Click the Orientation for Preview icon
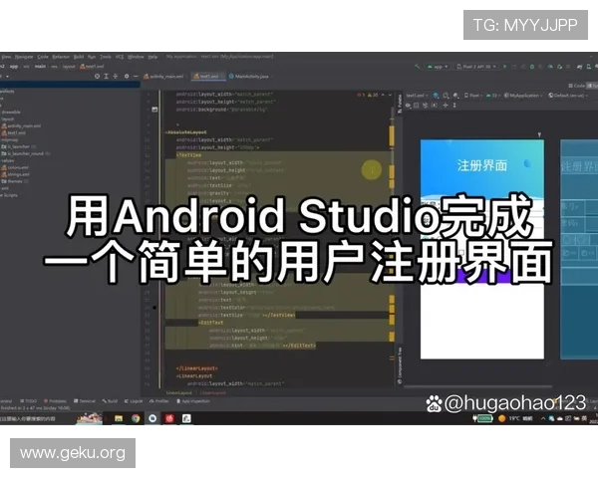The height and width of the screenshot is (478, 598). click(x=446, y=96)
